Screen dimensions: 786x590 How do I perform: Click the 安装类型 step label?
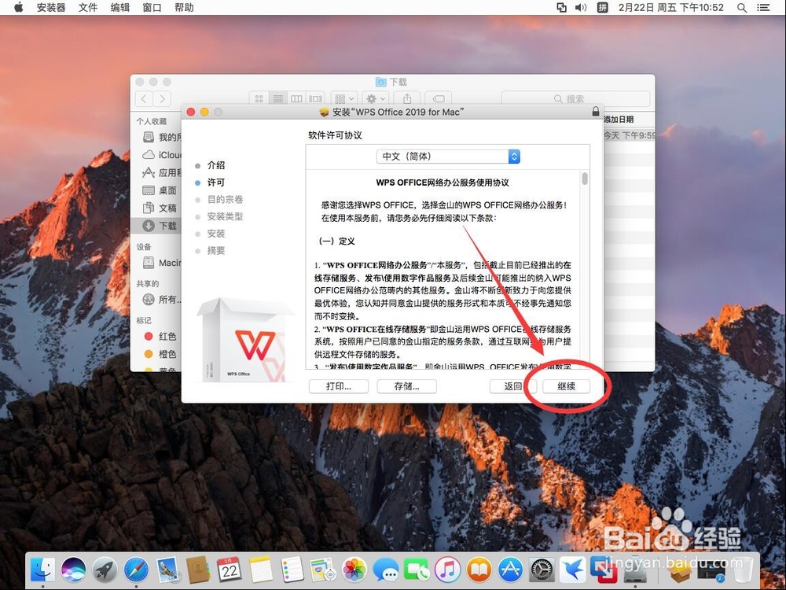tap(225, 216)
